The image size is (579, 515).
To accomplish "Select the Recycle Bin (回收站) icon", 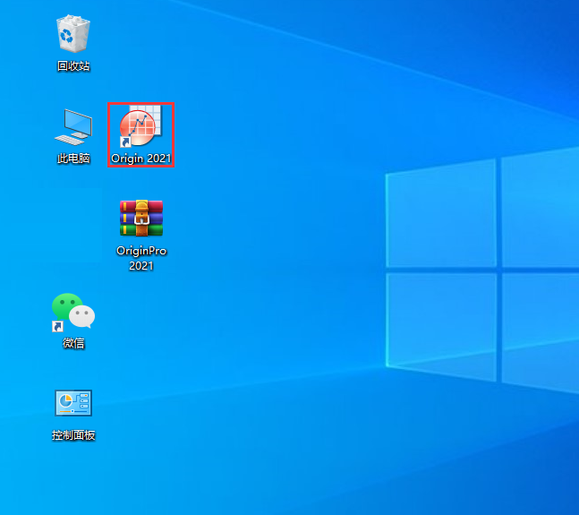I will [x=73, y=34].
